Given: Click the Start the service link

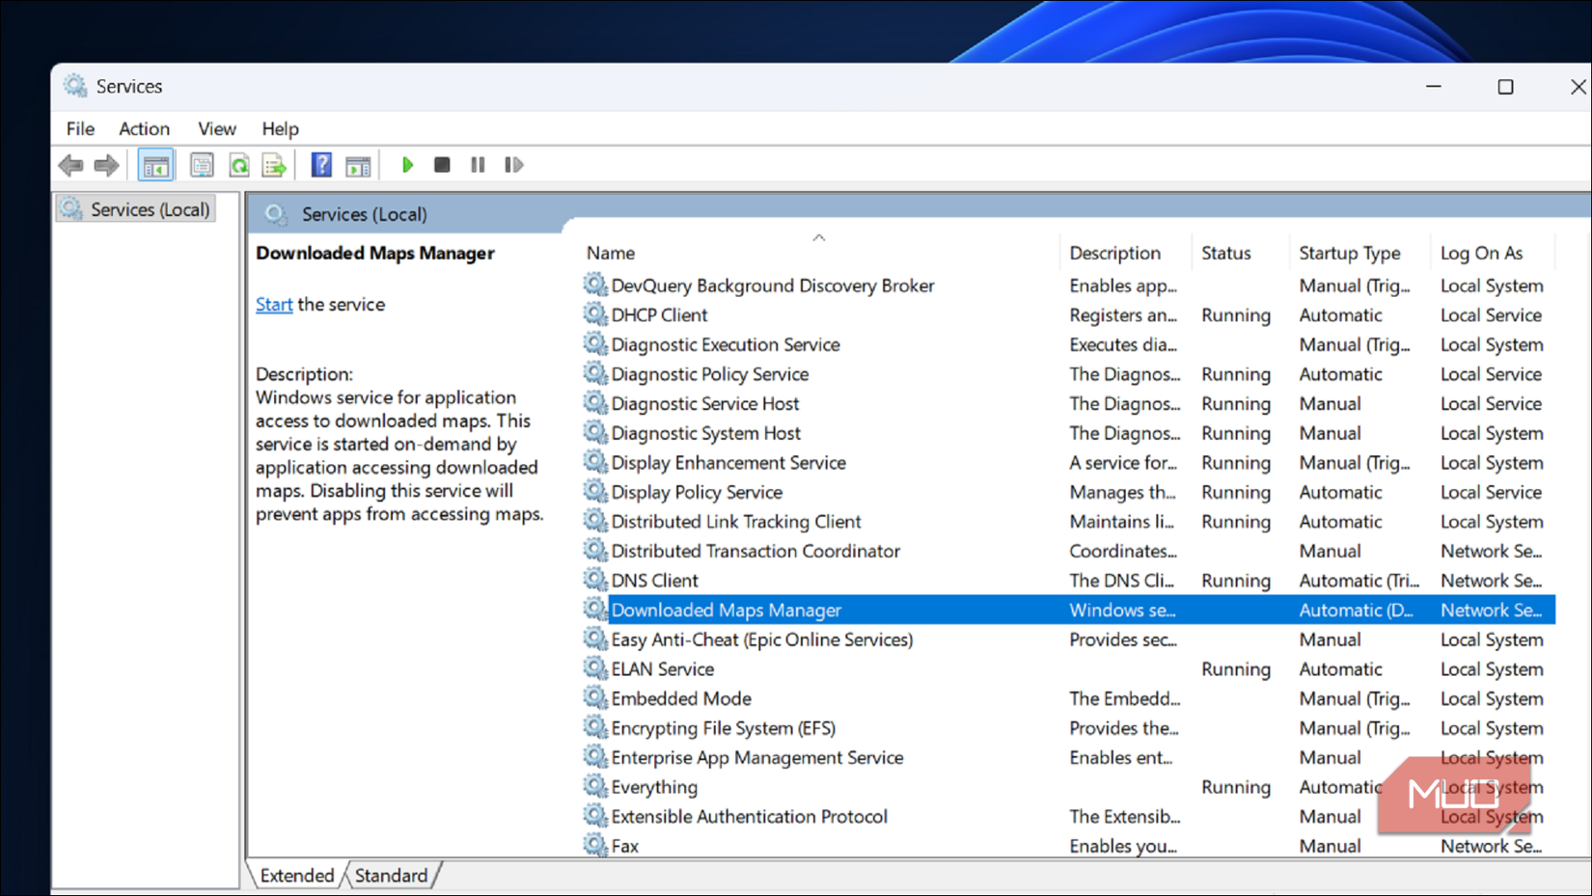Looking at the screenshot, I should 273,304.
